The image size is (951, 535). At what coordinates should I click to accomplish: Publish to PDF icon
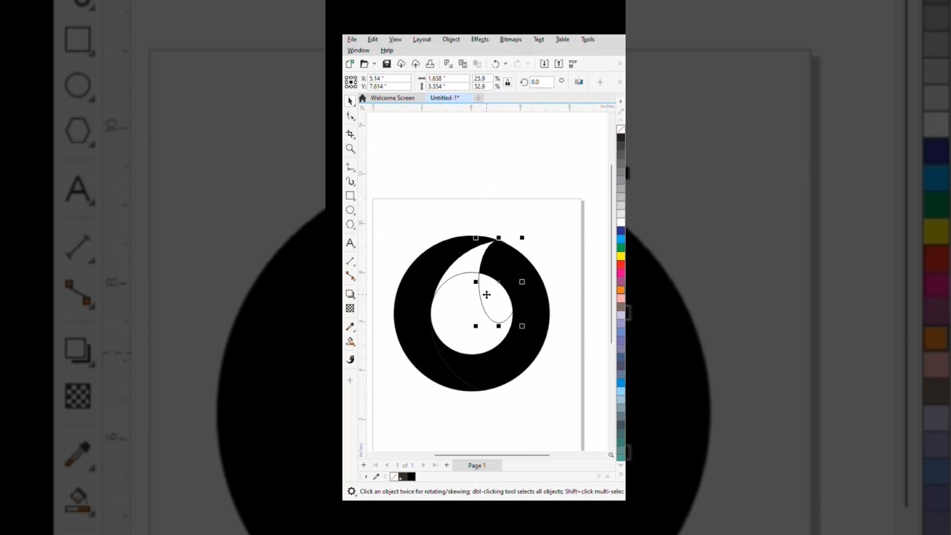(x=573, y=64)
